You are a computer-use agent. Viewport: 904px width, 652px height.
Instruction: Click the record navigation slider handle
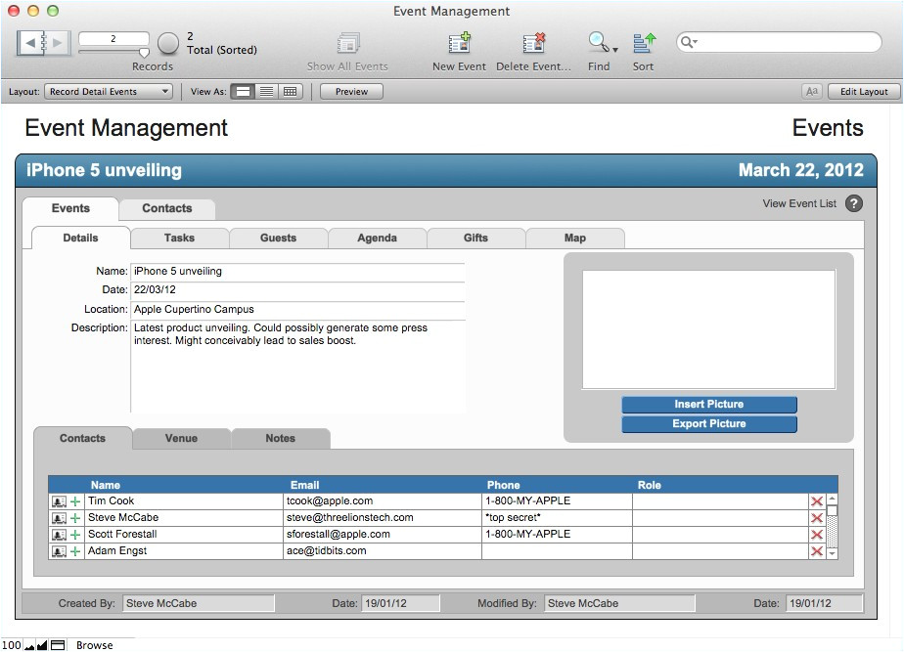tap(144, 53)
